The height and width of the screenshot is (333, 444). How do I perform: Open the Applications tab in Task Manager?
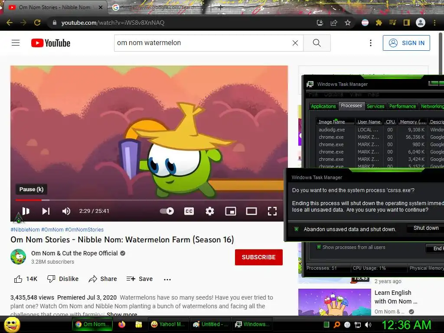coord(323,106)
